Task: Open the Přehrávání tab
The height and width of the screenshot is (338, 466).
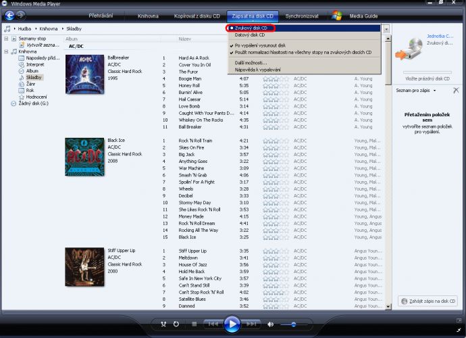Action: (x=101, y=16)
